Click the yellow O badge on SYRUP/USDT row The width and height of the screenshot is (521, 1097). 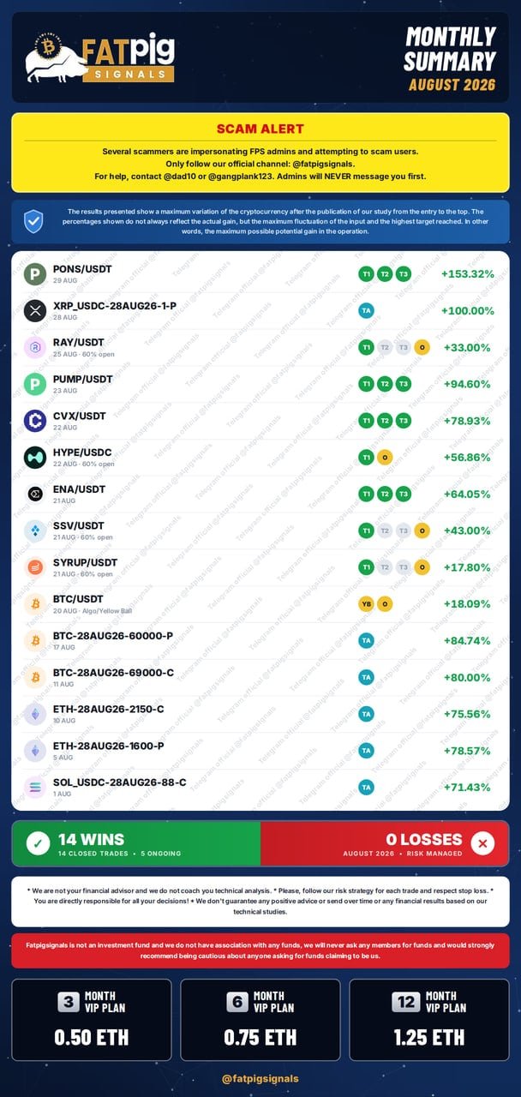[421, 567]
